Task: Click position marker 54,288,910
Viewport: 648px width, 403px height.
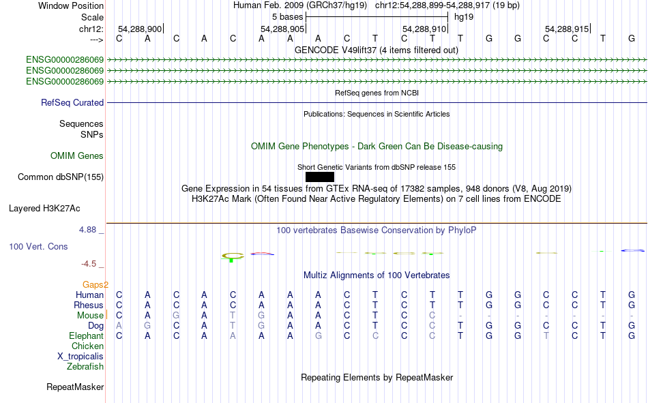Action: tap(425, 29)
